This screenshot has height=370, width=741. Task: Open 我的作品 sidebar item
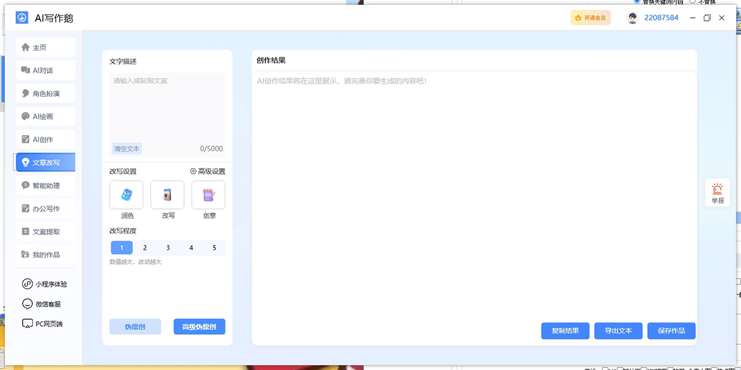[46, 255]
